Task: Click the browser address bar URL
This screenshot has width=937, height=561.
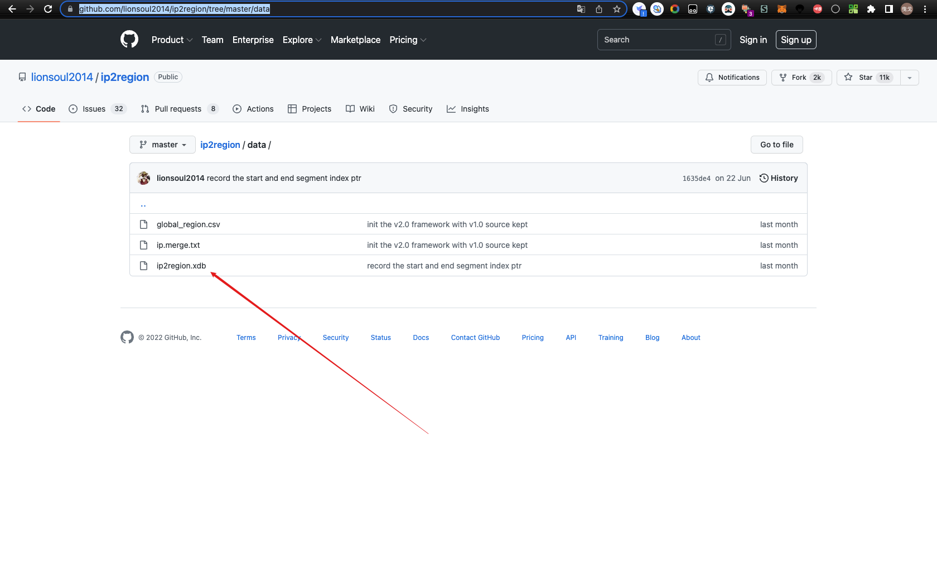Action: pyautogui.click(x=175, y=9)
